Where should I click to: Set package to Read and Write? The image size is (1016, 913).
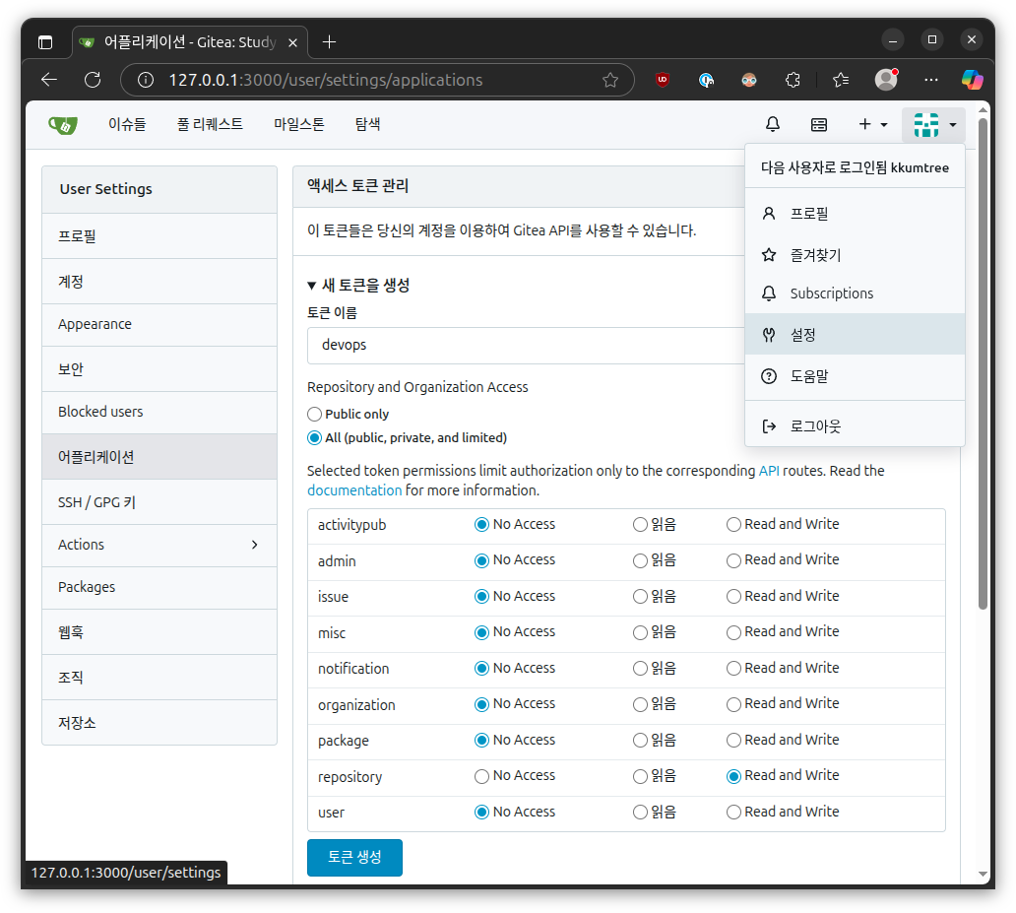732,741
